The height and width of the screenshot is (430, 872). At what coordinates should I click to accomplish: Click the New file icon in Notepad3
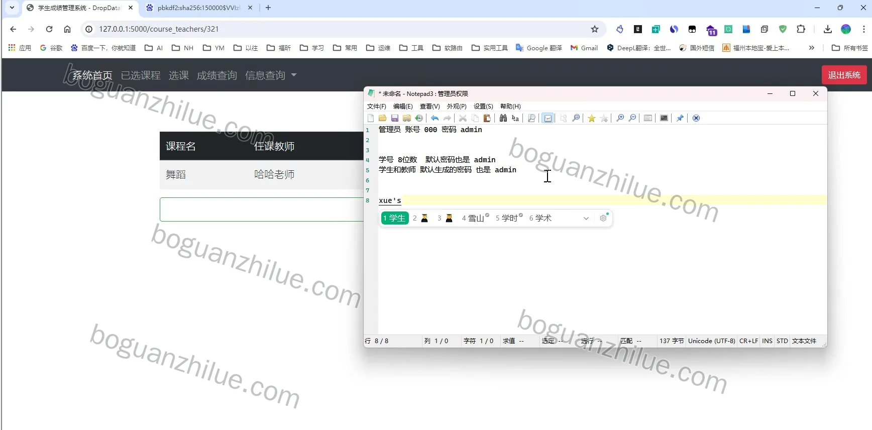tap(371, 118)
